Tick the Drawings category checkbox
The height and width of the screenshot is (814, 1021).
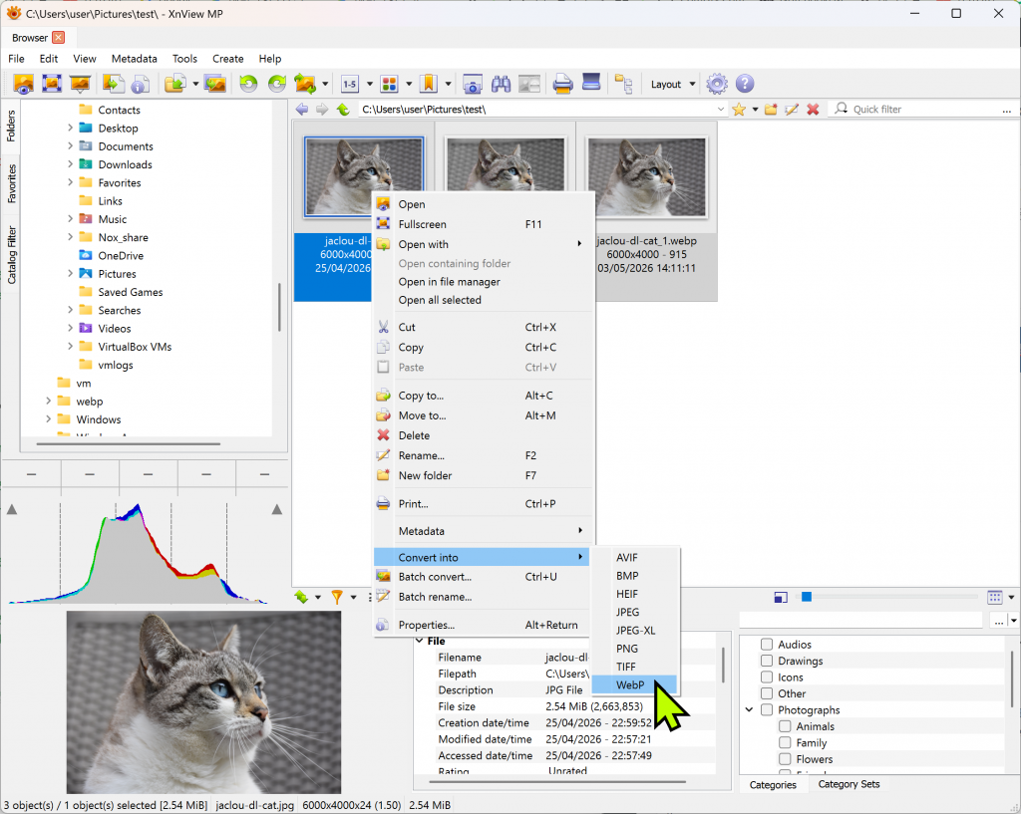[767, 661]
